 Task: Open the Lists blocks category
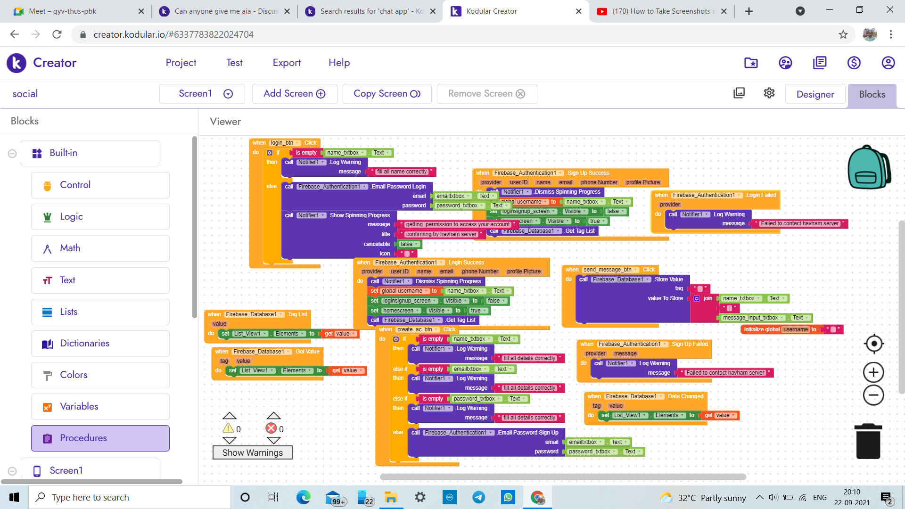(x=100, y=312)
